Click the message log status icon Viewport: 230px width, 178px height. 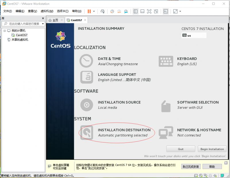[x=222, y=175]
